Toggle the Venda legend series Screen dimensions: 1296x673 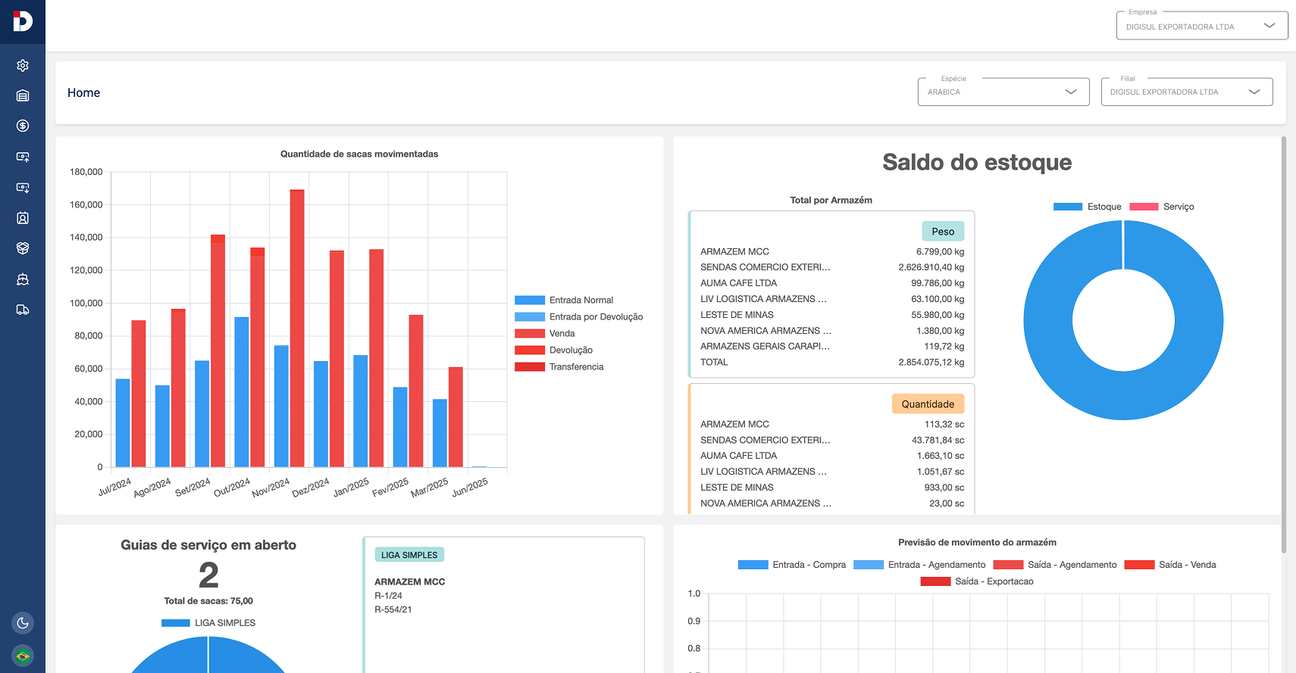point(545,333)
